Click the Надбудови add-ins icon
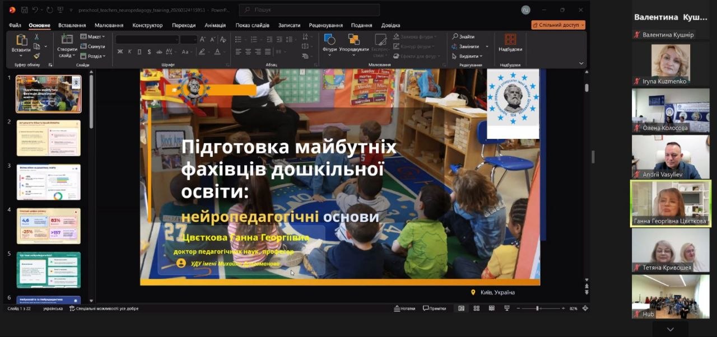This screenshot has width=717, height=337. (x=510, y=43)
